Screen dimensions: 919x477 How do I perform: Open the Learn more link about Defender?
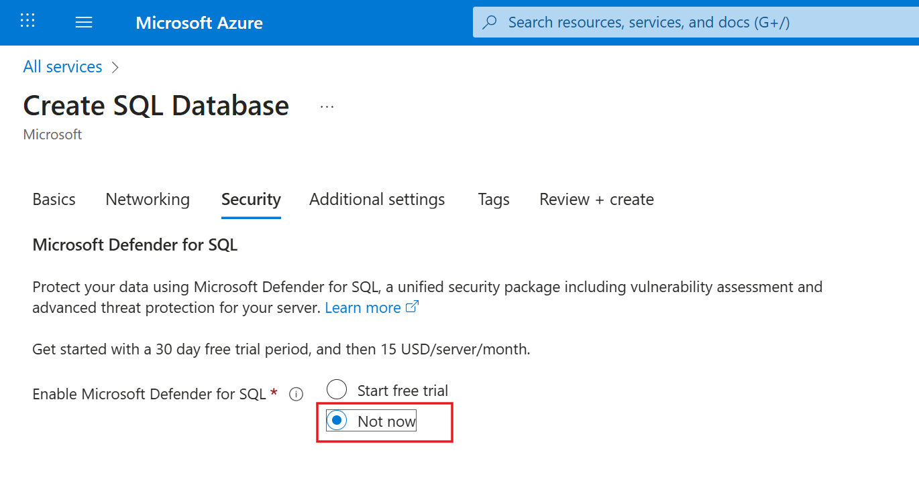[362, 307]
